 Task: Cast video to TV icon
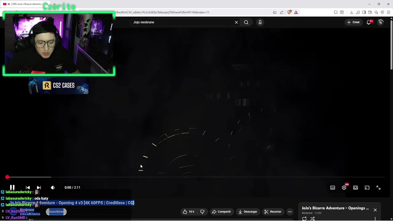367,188
